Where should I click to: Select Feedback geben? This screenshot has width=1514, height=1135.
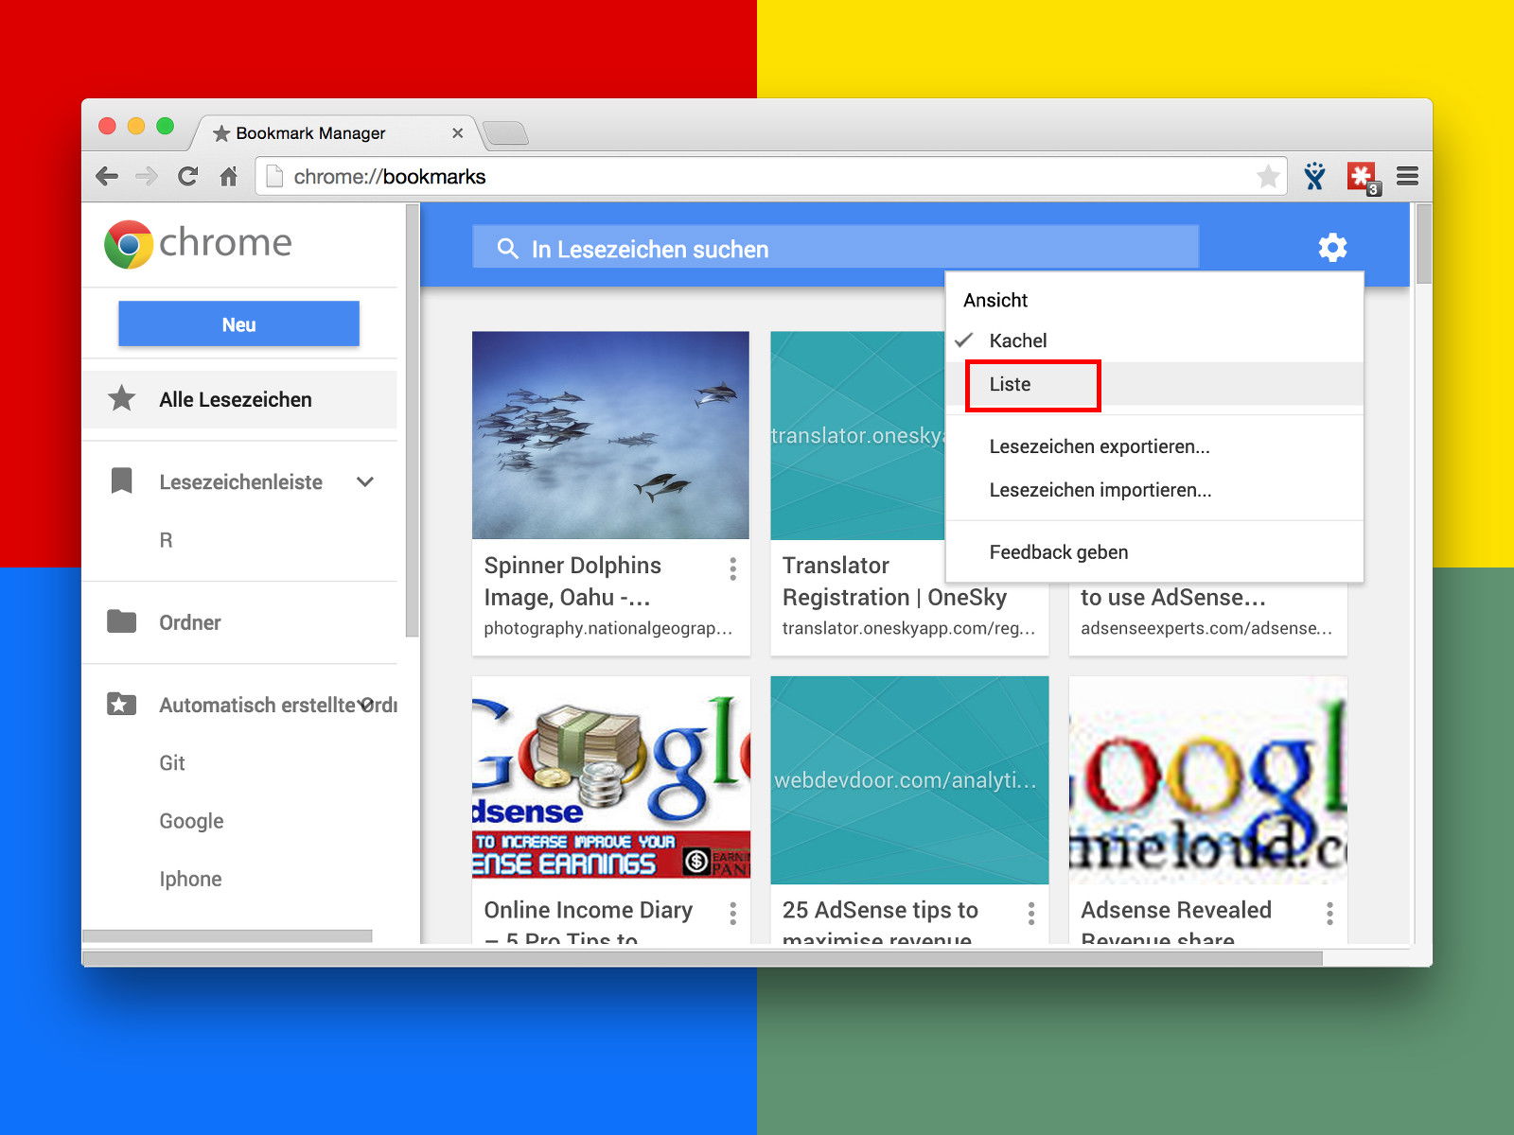1154,552
